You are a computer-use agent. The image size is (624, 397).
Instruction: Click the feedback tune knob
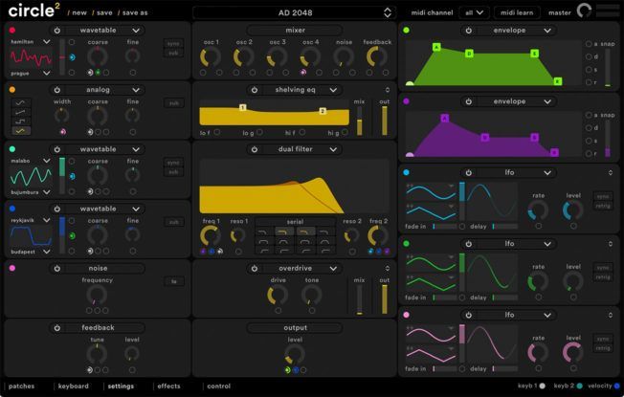(x=97, y=354)
